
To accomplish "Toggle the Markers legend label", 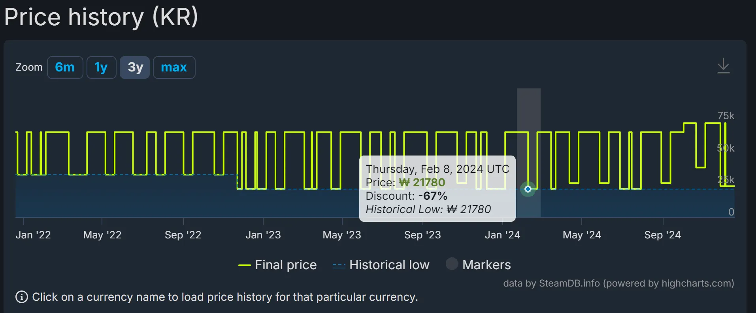I will point(486,265).
